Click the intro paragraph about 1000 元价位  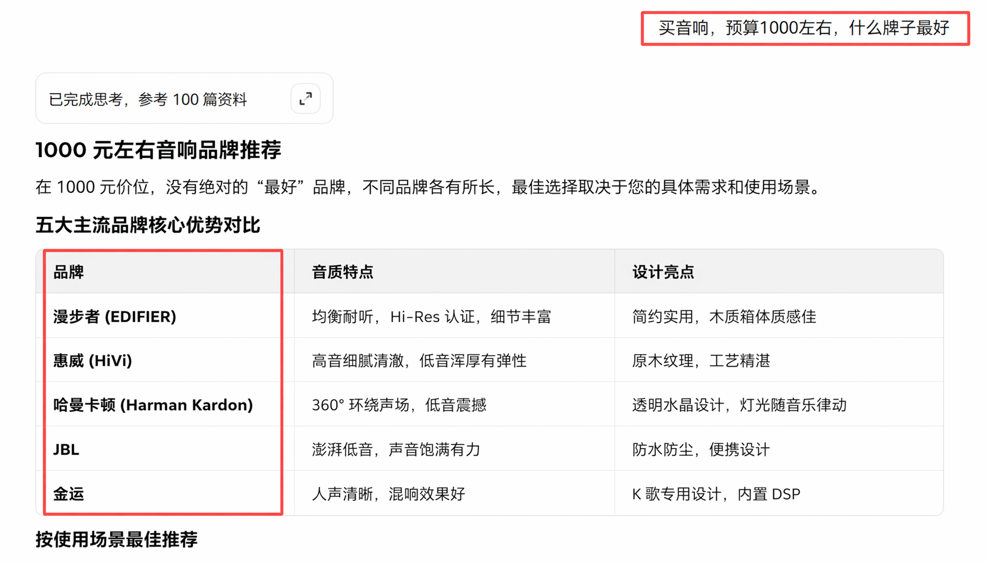(430, 187)
